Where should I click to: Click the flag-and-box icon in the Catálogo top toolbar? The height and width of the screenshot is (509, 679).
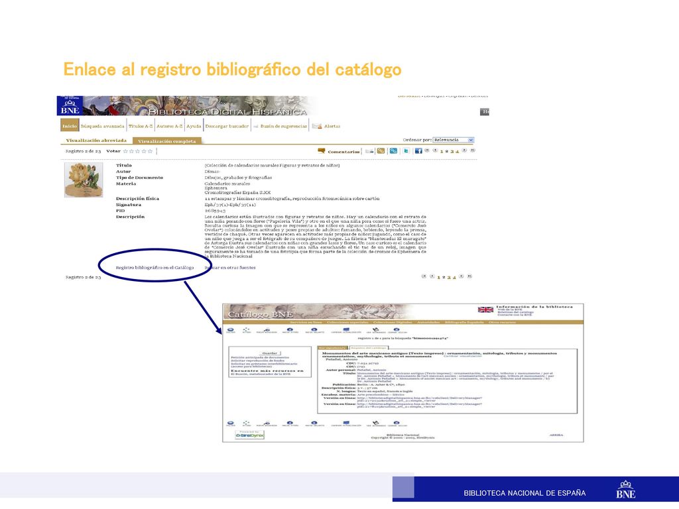pos(375,331)
